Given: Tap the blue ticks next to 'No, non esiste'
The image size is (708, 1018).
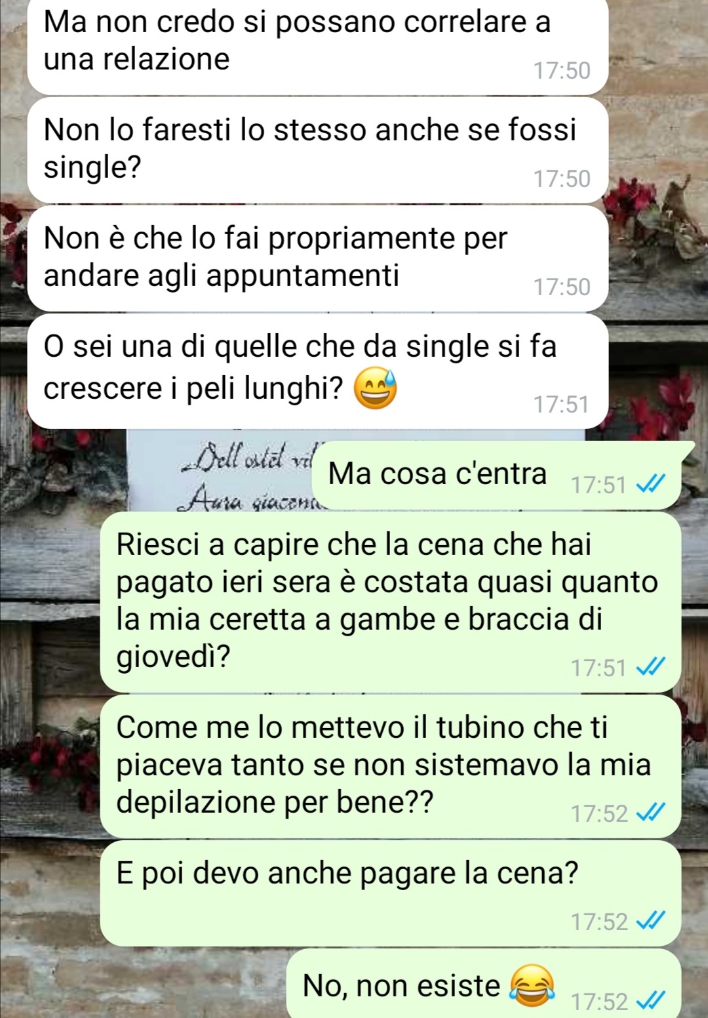Looking at the screenshot, I should (x=651, y=1002).
